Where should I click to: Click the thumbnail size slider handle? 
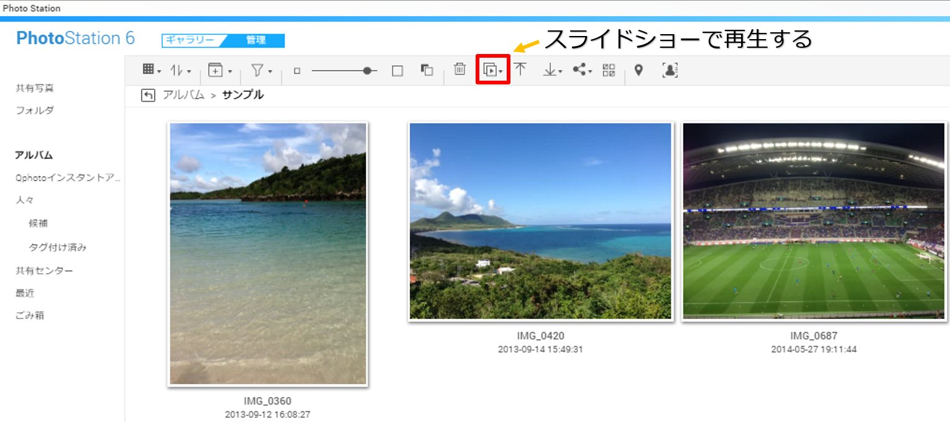[x=370, y=71]
